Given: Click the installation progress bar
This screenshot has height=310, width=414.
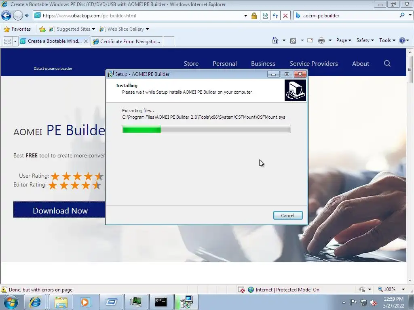Looking at the screenshot, I should tap(207, 129).
